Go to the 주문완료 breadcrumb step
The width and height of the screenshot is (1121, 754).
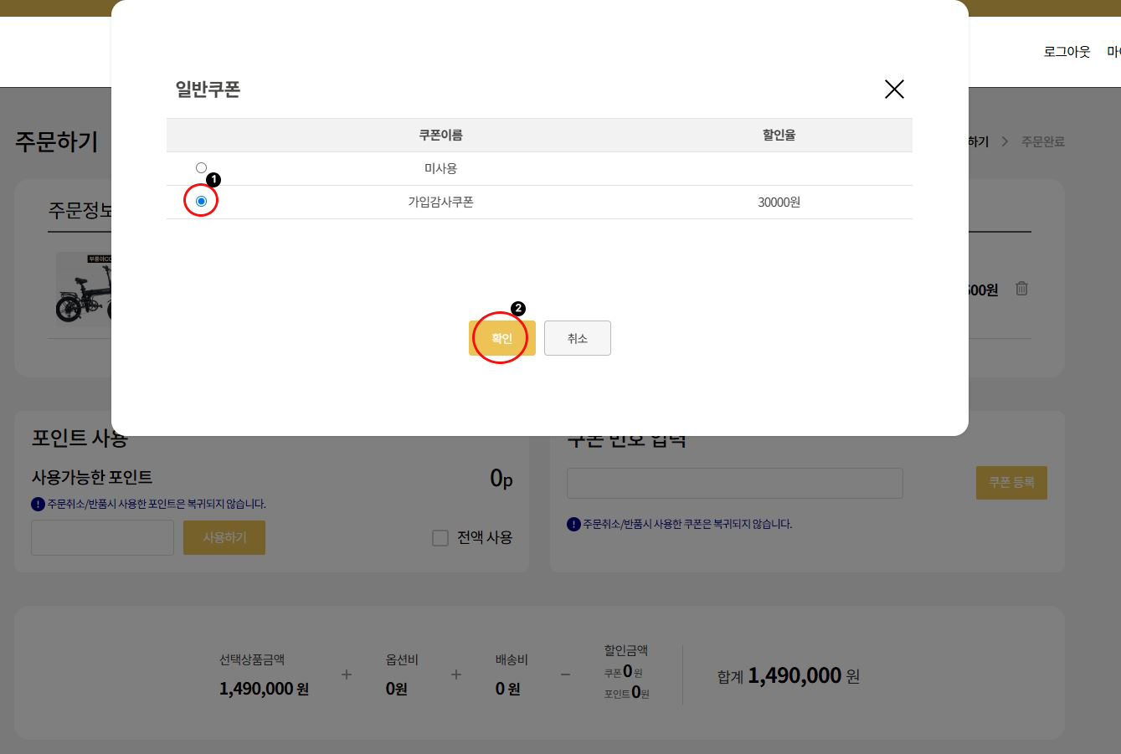[x=1042, y=142]
